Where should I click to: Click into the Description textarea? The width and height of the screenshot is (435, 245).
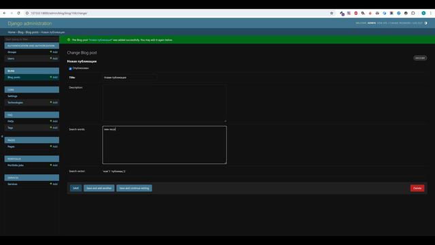pyautogui.click(x=164, y=103)
